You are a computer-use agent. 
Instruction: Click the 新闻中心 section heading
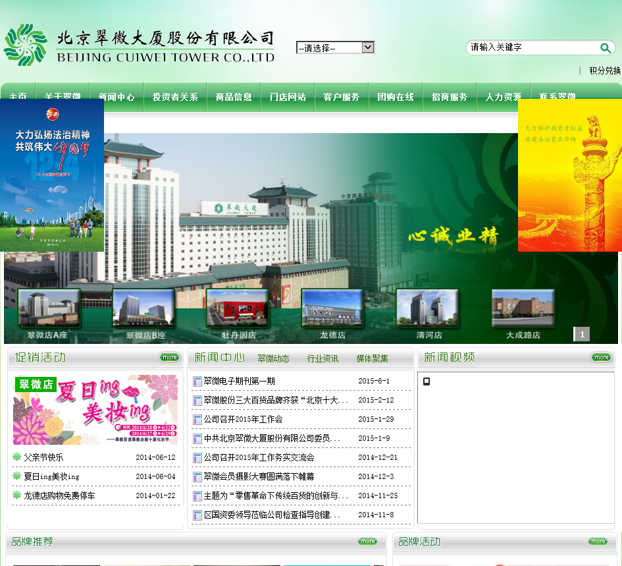pyautogui.click(x=219, y=358)
